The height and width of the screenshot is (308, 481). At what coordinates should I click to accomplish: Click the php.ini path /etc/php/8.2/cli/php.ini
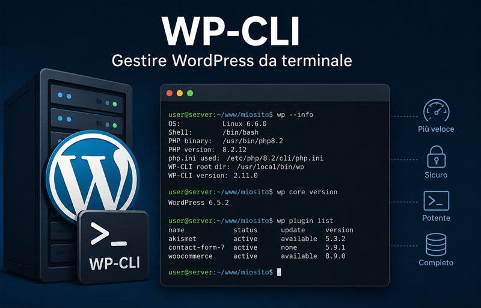point(275,158)
